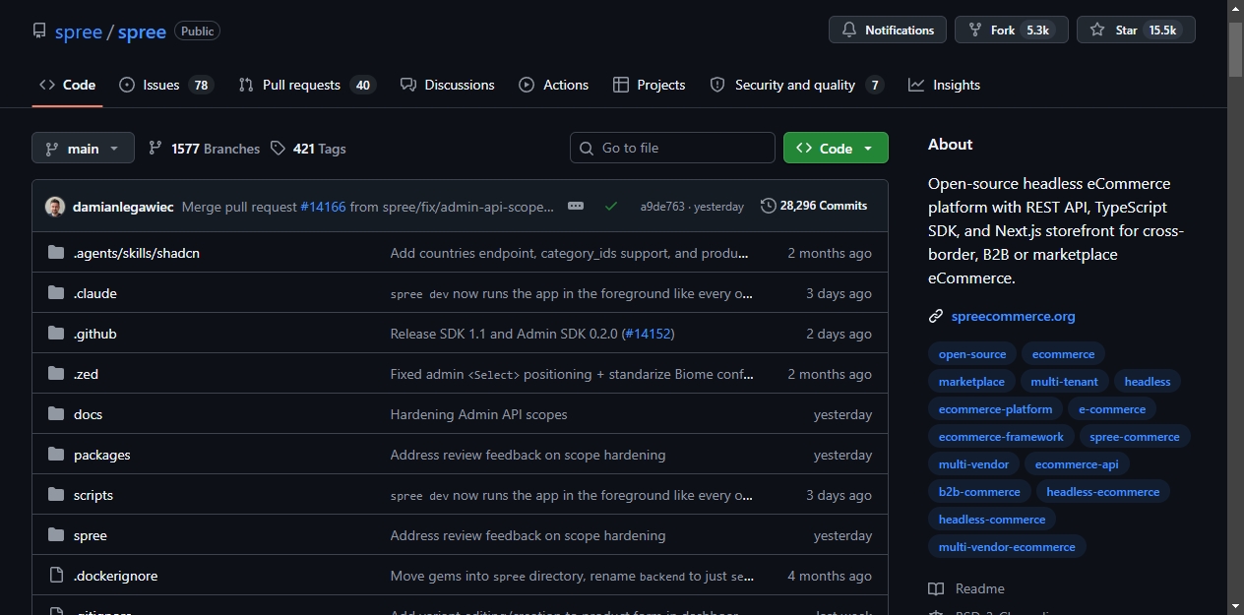This screenshot has height=615, width=1244.
Task: Click the scrollbar down arrow
Action: click(1235, 605)
